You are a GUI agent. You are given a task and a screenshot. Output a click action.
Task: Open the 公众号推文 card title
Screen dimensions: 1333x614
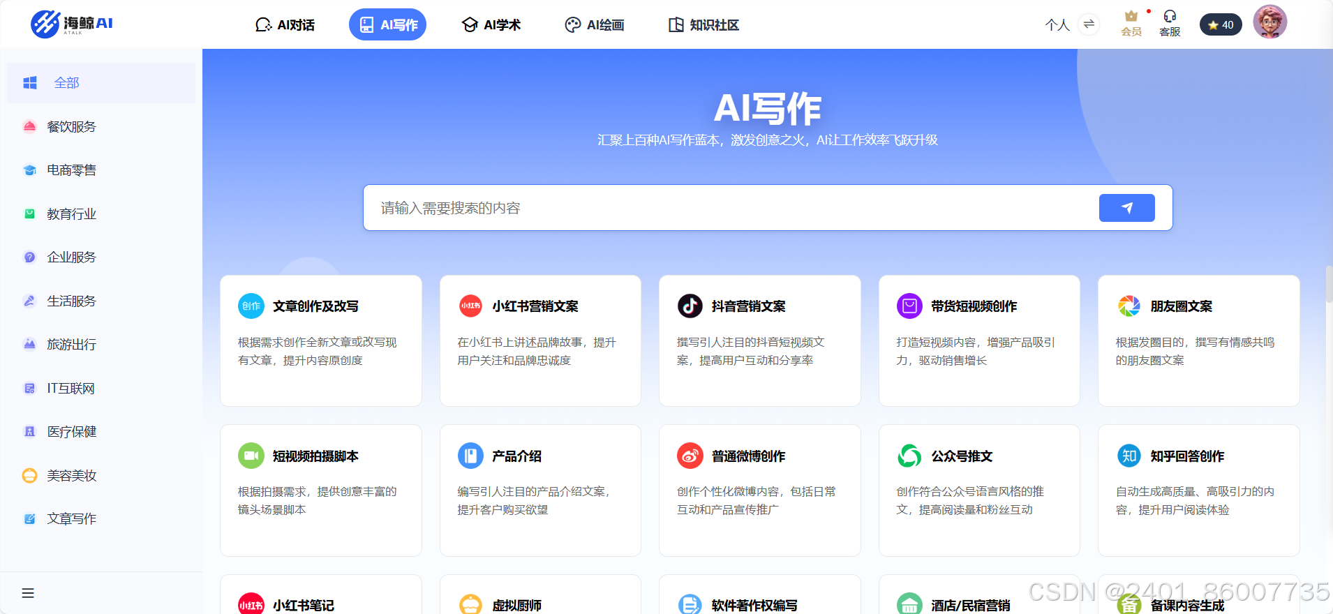click(962, 456)
